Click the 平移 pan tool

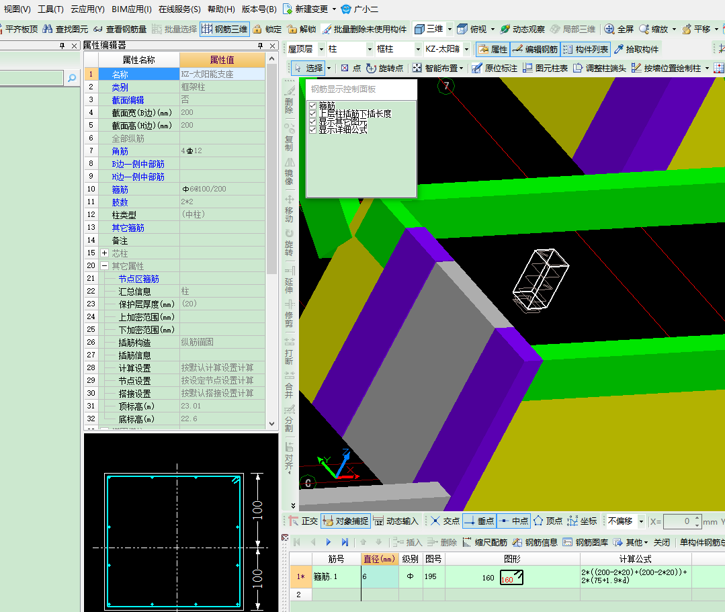tap(696, 29)
